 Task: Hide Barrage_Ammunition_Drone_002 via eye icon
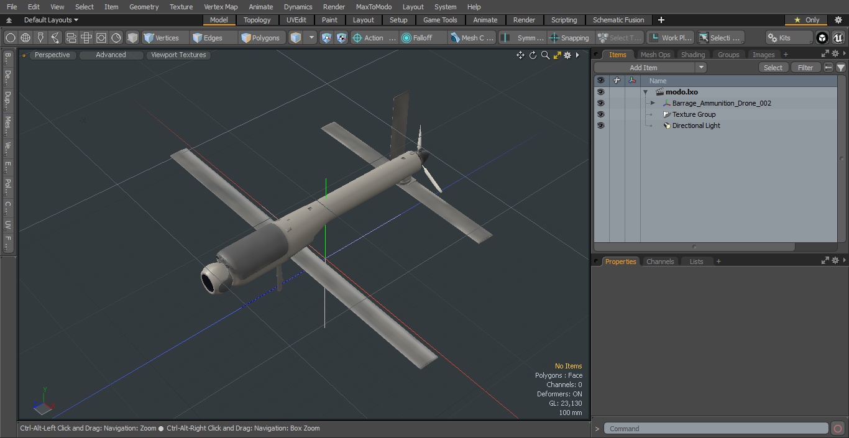600,103
